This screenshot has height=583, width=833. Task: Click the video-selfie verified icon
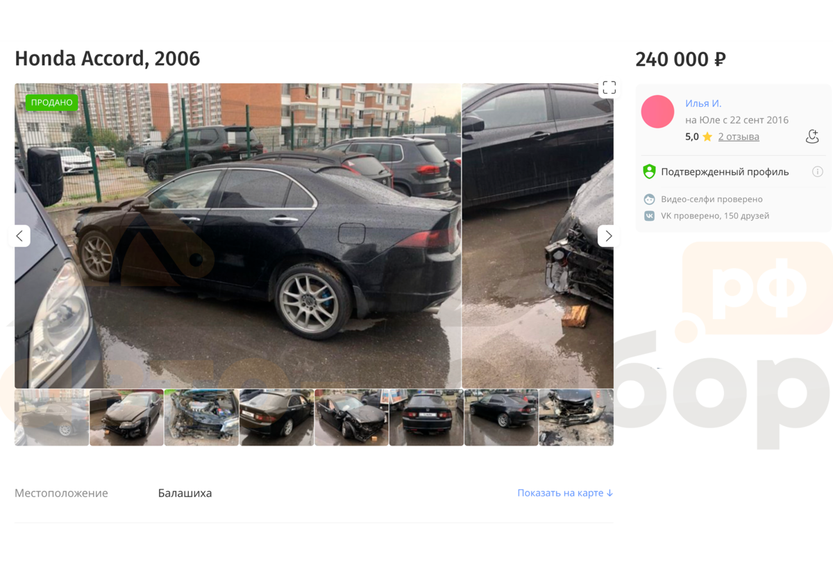click(649, 199)
